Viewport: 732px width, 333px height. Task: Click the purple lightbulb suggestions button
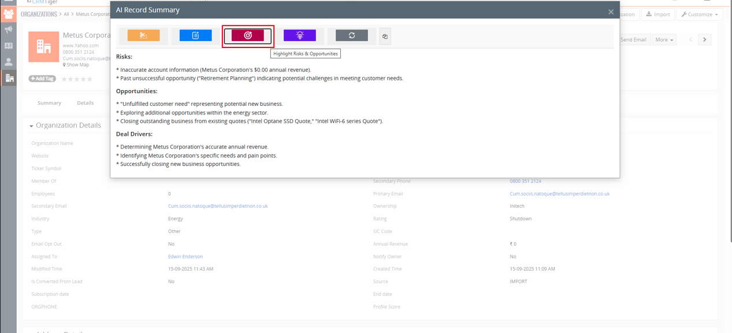click(299, 35)
